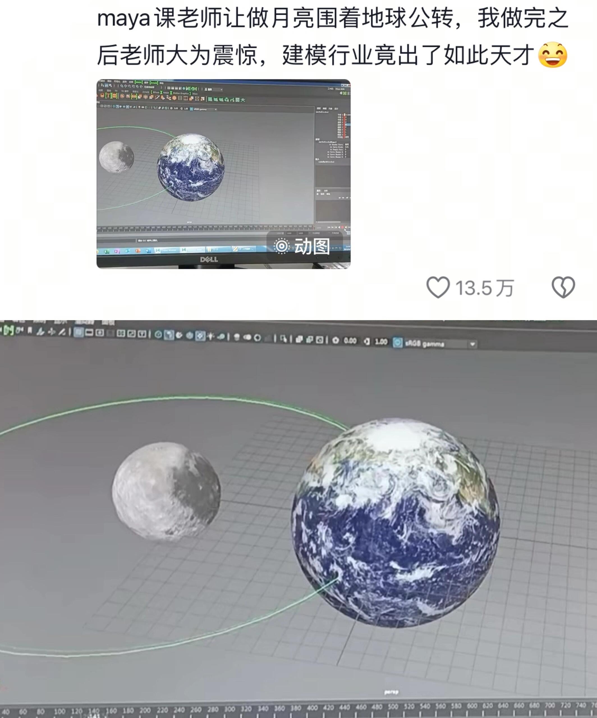Open the sRGB gamma dropdown arrow
The height and width of the screenshot is (718, 597).
click(x=472, y=344)
